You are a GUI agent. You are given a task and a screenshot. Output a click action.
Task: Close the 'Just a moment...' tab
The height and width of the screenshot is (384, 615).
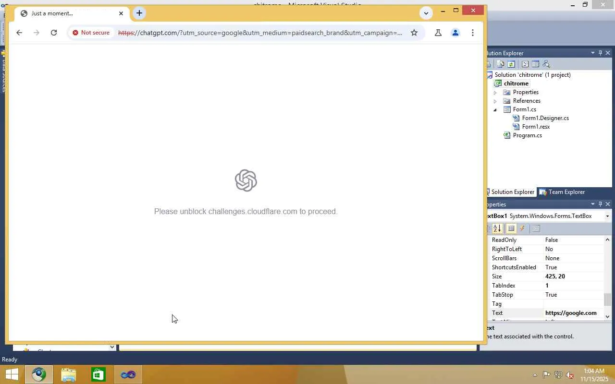tap(121, 13)
